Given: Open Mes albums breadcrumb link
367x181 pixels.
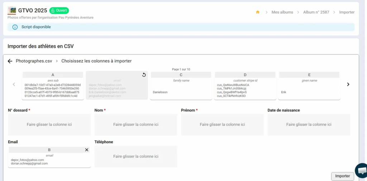Looking at the screenshot, I should tap(282, 12).
